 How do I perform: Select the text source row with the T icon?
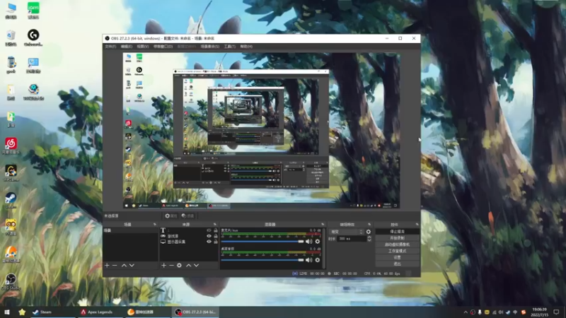pyautogui.click(x=189, y=230)
